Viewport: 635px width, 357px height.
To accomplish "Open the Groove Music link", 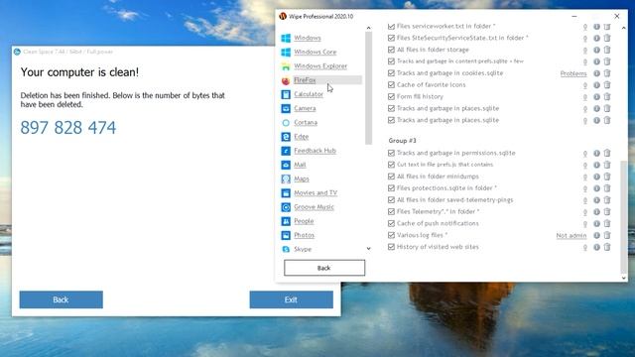I will pyautogui.click(x=314, y=207).
